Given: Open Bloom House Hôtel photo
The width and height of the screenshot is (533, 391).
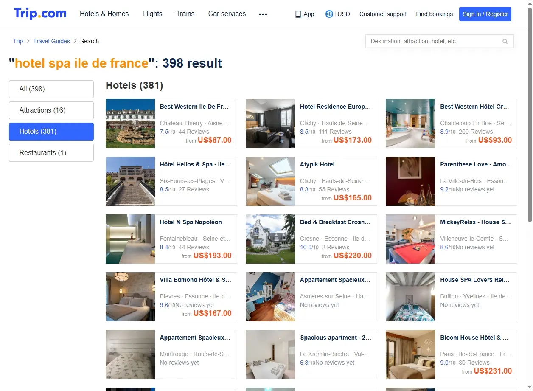Looking at the screenshot, I should 410,354.
